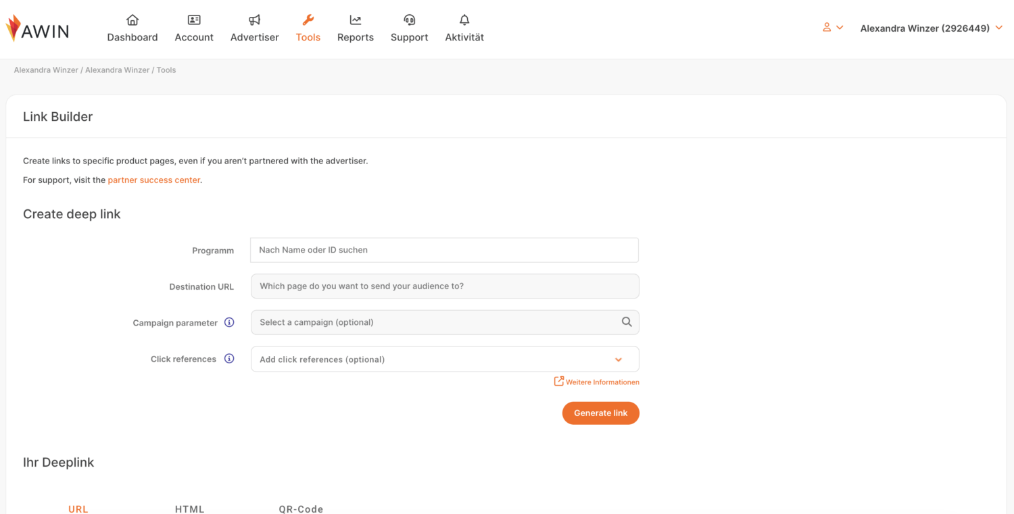Click the Aktivität bell icon
Image resolution: width=1014 pixels, height=514 pixels.
(464, 20)
